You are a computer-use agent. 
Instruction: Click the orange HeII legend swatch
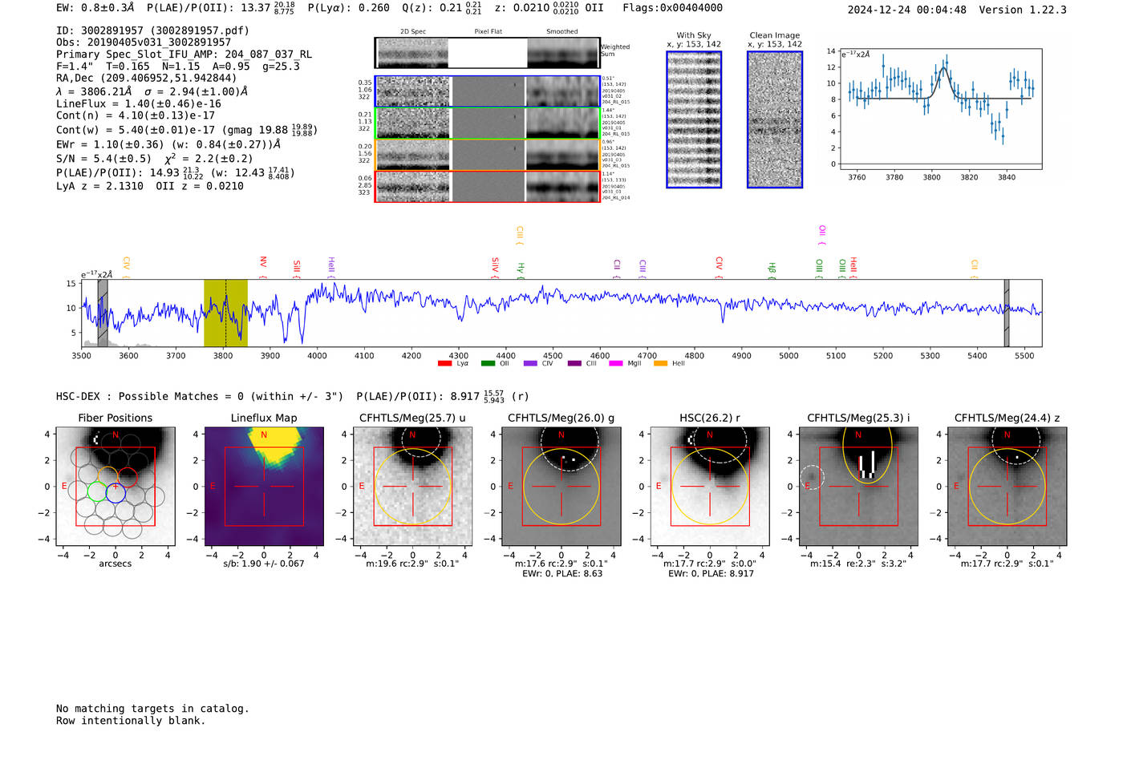tap(661, 363)
